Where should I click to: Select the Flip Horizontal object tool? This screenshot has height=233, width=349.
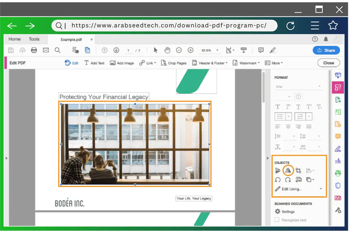point(288,170)
